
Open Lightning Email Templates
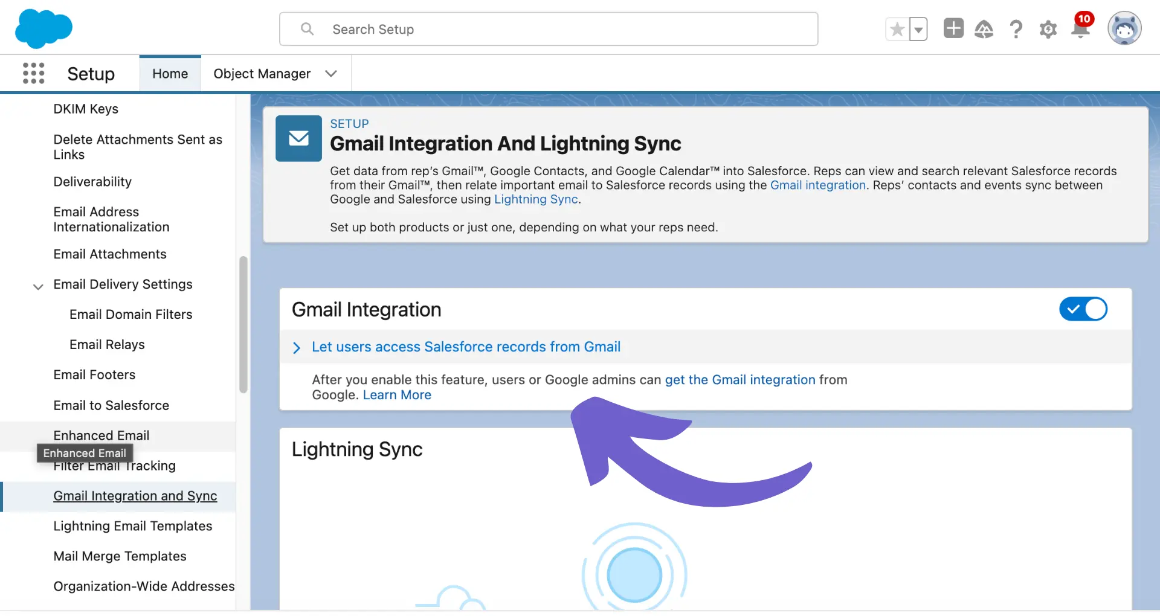[x=133, y=526]
